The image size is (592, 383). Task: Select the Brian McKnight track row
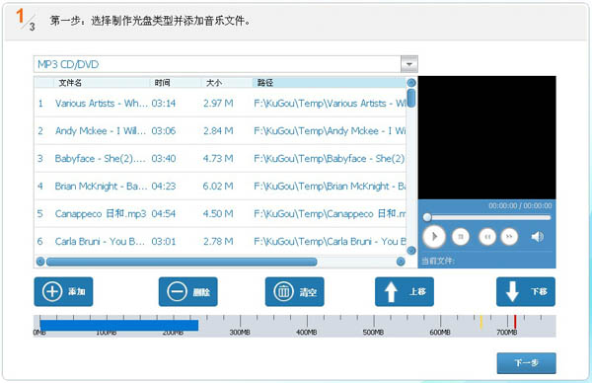(x=220, y=186)
